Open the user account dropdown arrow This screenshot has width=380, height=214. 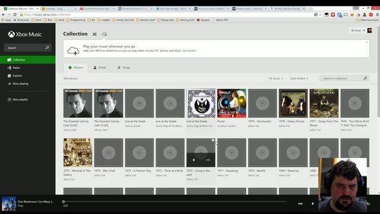pos(364,30)
